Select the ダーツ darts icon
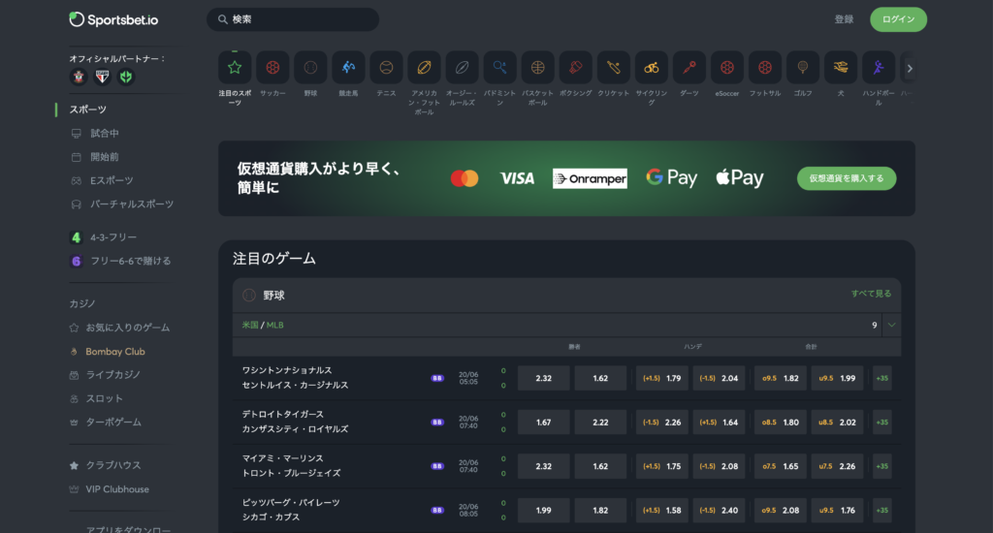 coord(689,67)
